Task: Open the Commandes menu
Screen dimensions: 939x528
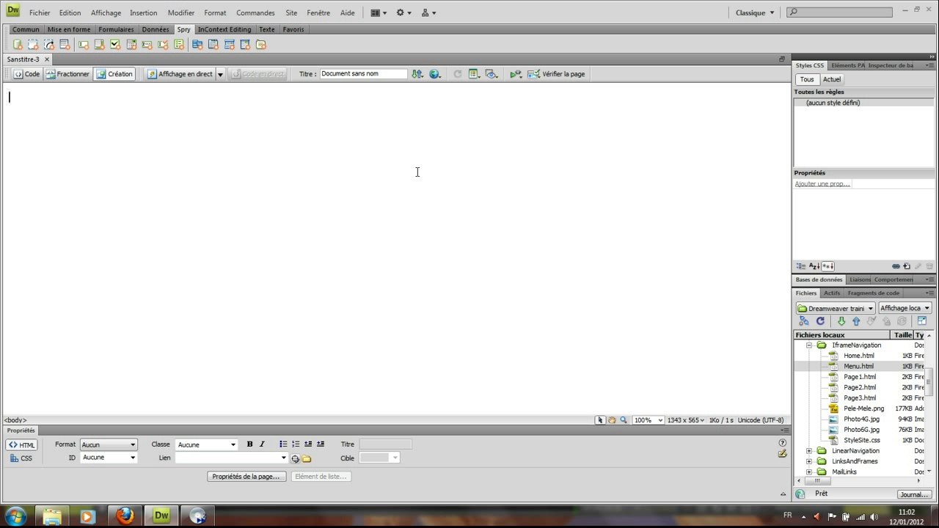Action: 255,12
